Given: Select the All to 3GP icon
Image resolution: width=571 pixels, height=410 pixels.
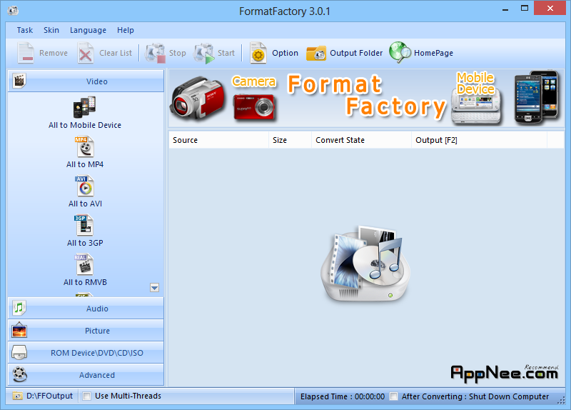Looking at the screenshot, I should [84, 225].
